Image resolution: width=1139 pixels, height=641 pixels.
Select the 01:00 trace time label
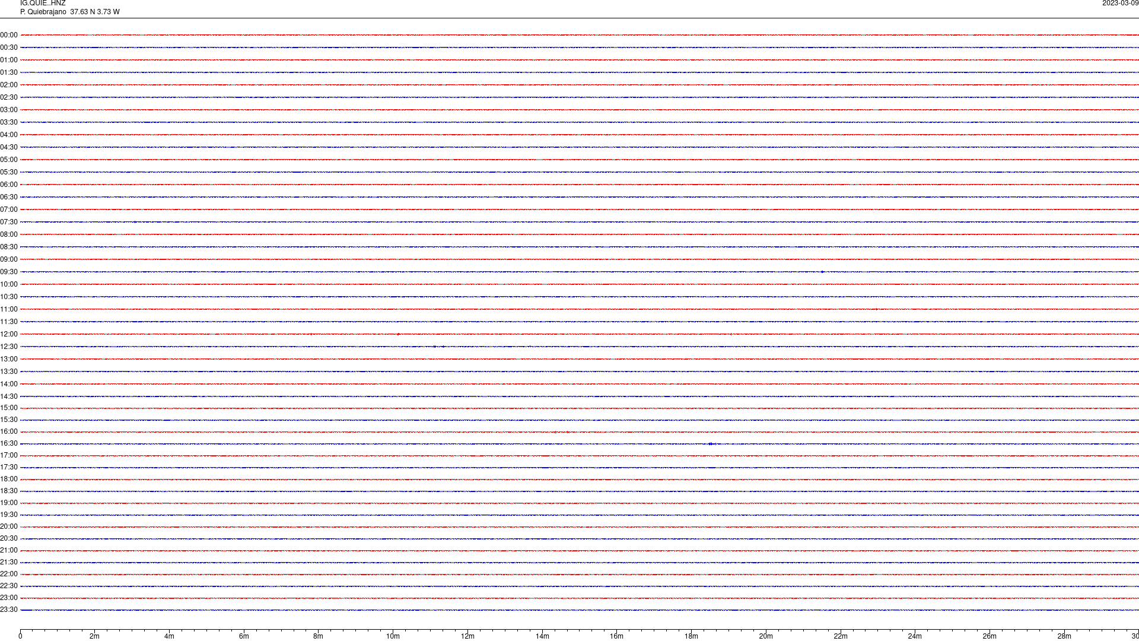[9, 60]
